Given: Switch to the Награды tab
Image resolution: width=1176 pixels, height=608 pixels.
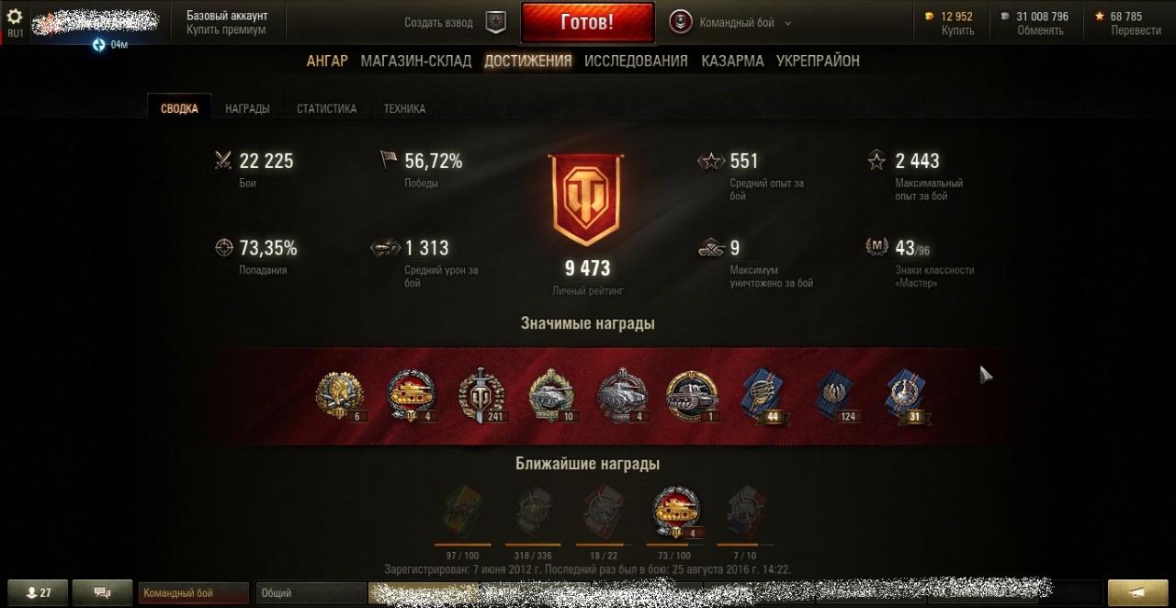Looking at the screenshot, I should [247, 108].
